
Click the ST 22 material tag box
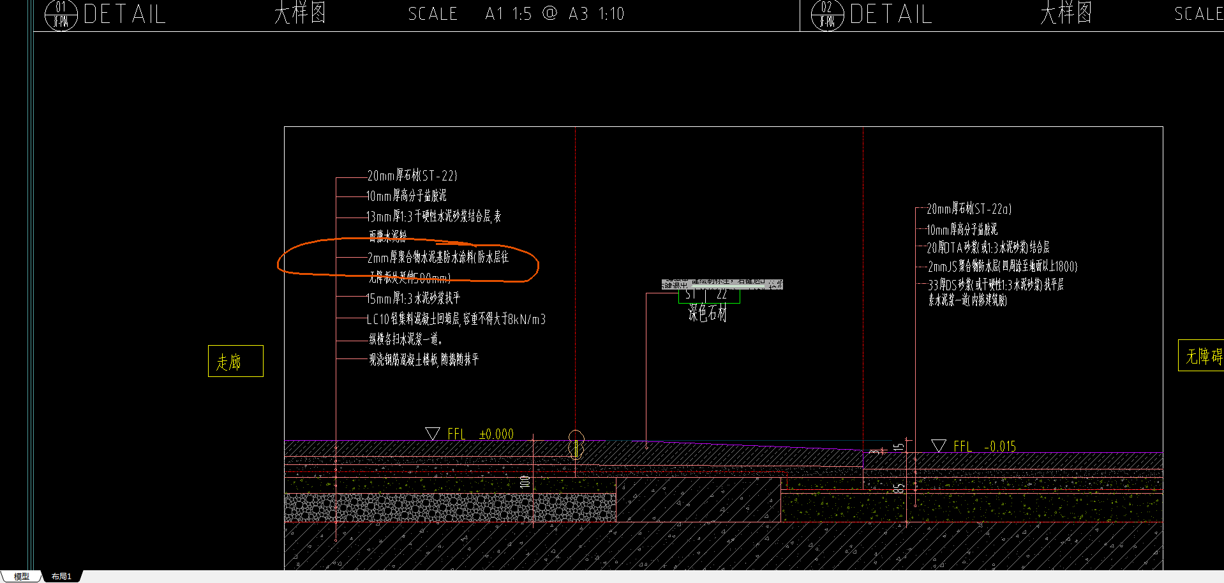pyautogui.click(x=709, y=295)
